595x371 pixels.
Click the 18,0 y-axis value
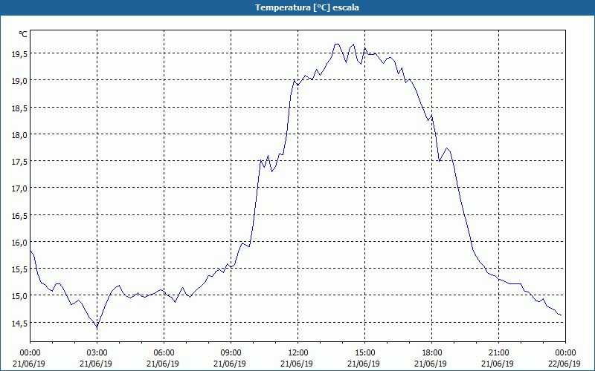coord(19,135)
